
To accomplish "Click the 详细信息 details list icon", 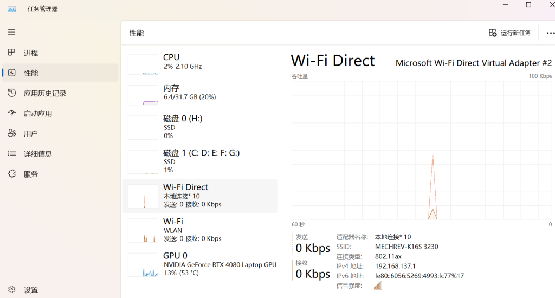I will [x=11, y=153].
